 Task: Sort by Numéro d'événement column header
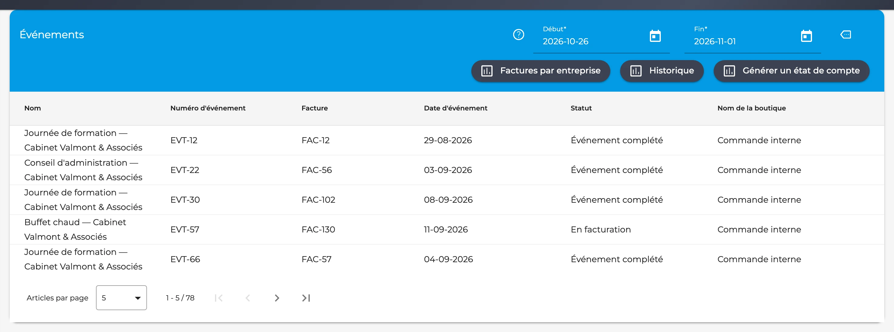(208, 108)
